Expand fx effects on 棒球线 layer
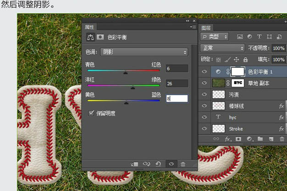Image resolution: width=287 pixels, height=191 pixels. point(281,106)
